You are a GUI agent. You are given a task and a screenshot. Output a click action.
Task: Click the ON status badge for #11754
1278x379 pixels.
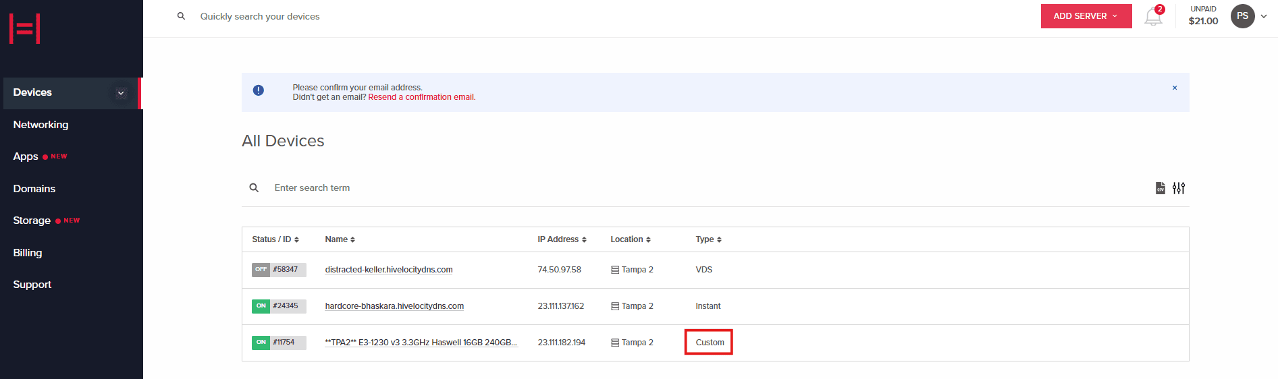[261, 343]
